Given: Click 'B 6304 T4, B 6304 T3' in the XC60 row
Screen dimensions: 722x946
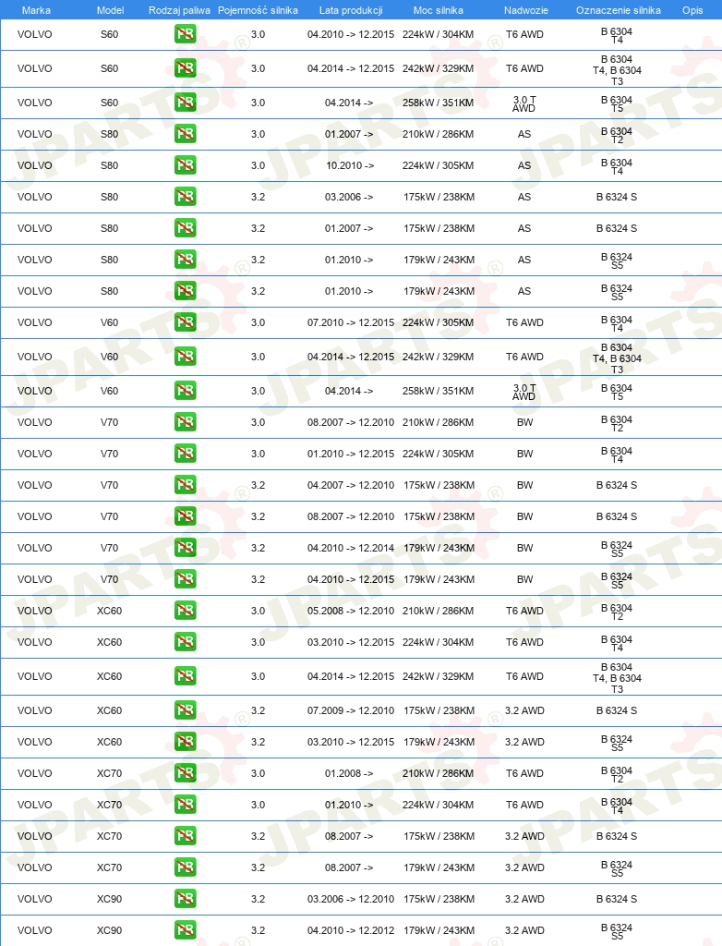Looking at the screenshot, I should [617, 678].
